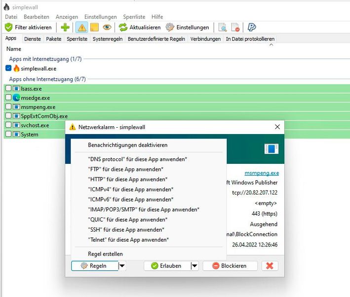Click the column sort arrow indicator
Screen dimensions: 350x297
271,45
